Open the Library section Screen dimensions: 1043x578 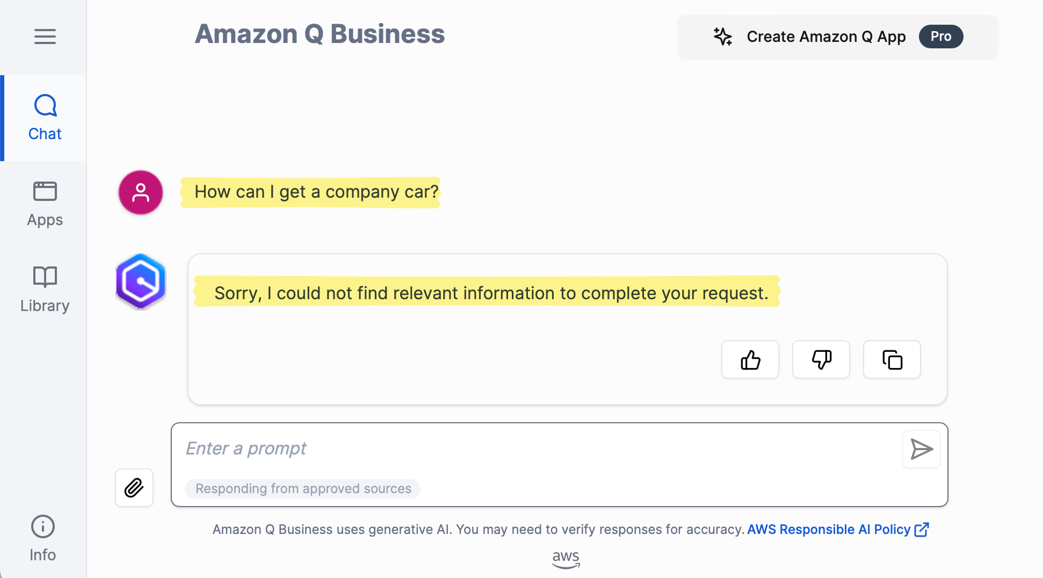(44, 289)
